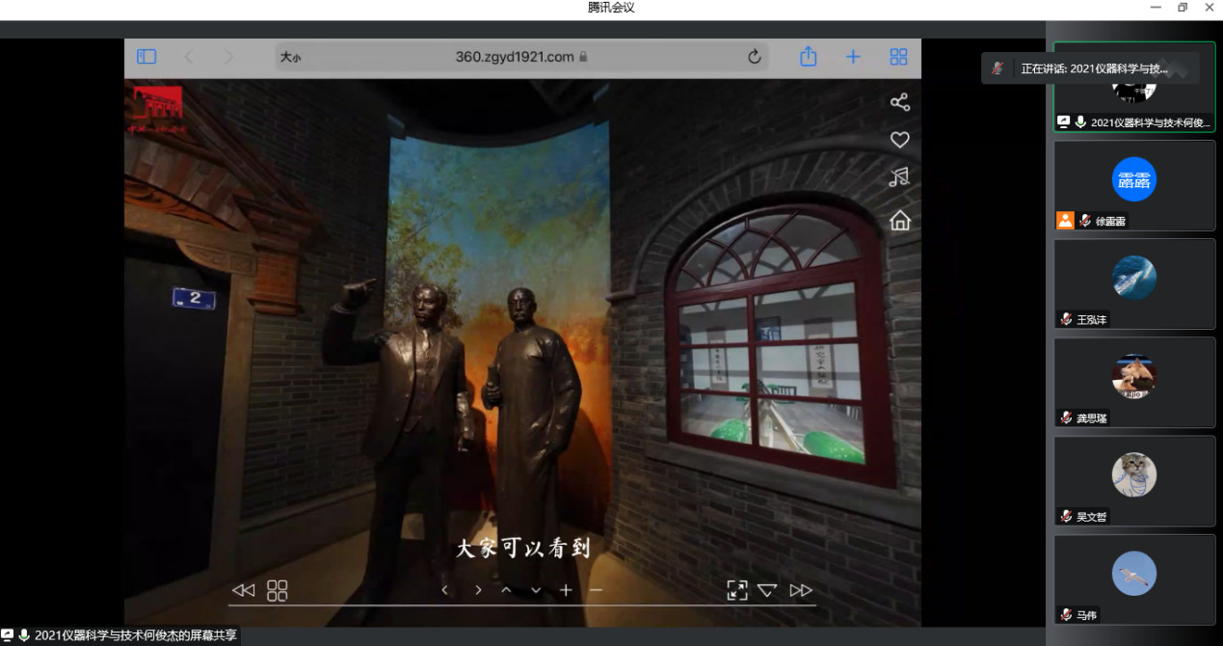Click the share icon in panorama viewer

[x=899, y=102]
